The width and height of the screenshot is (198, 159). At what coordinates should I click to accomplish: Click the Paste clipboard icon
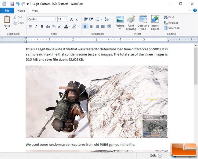(7, 19)
